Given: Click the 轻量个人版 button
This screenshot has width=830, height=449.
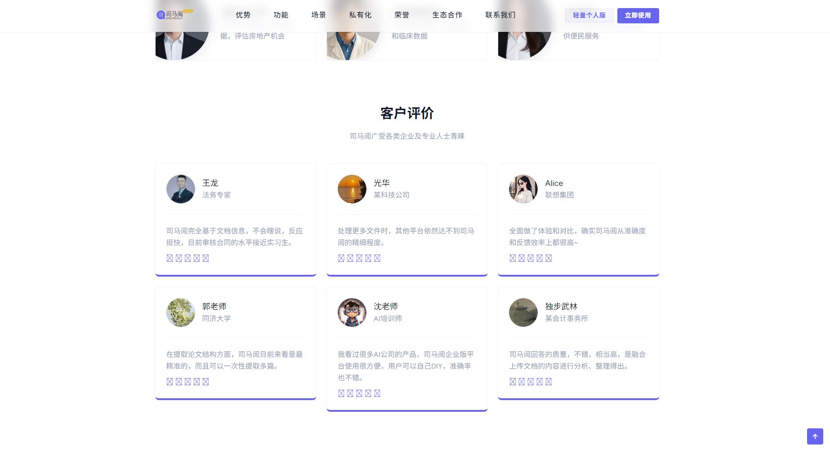Looking at the screenshot, I should click(589, 15).
